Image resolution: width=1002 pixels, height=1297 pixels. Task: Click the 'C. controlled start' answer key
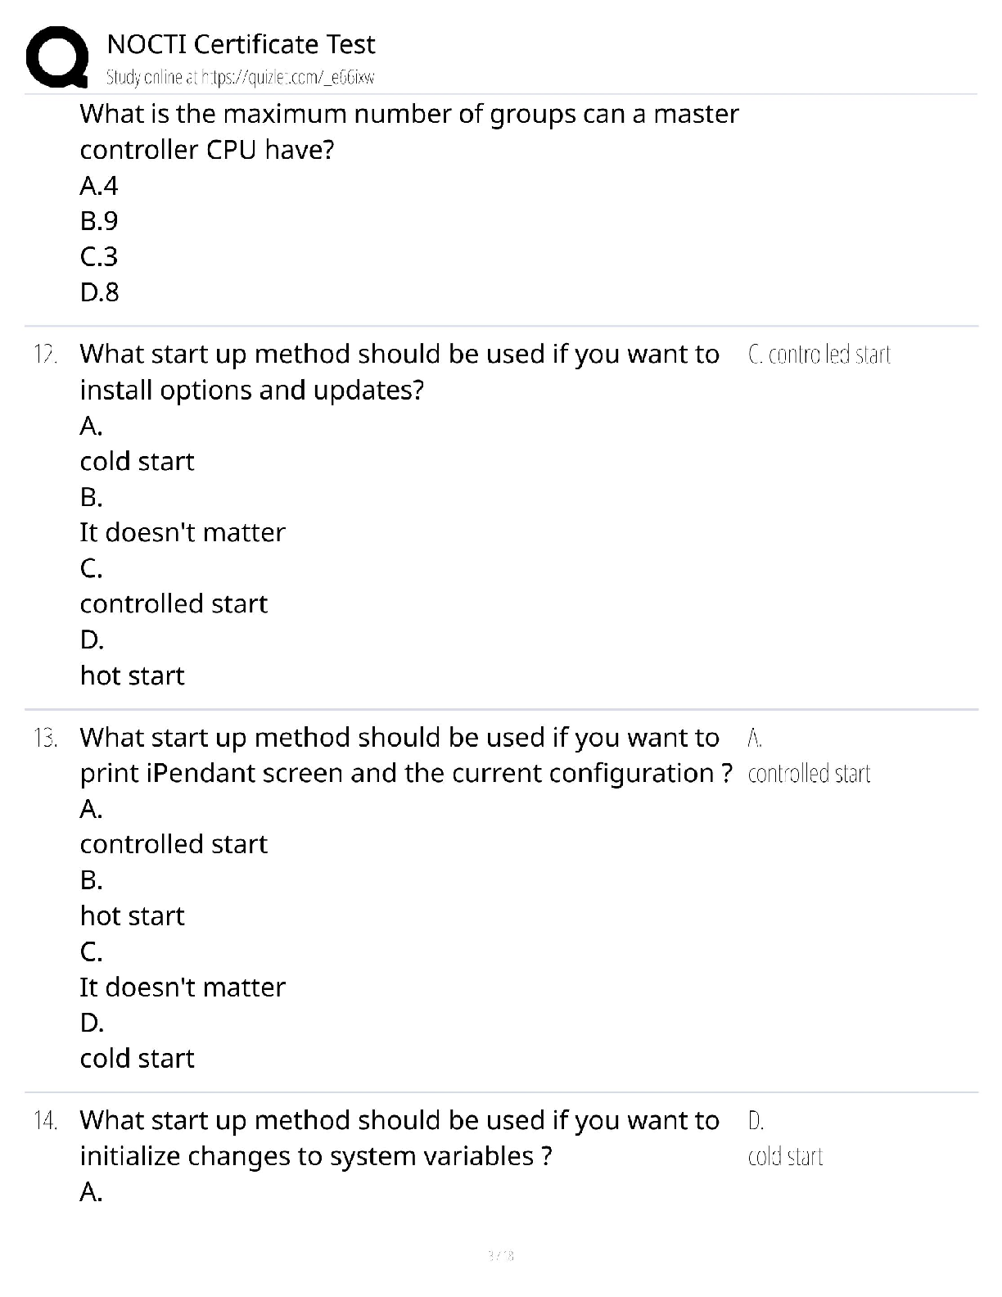[x=819, y=355]
